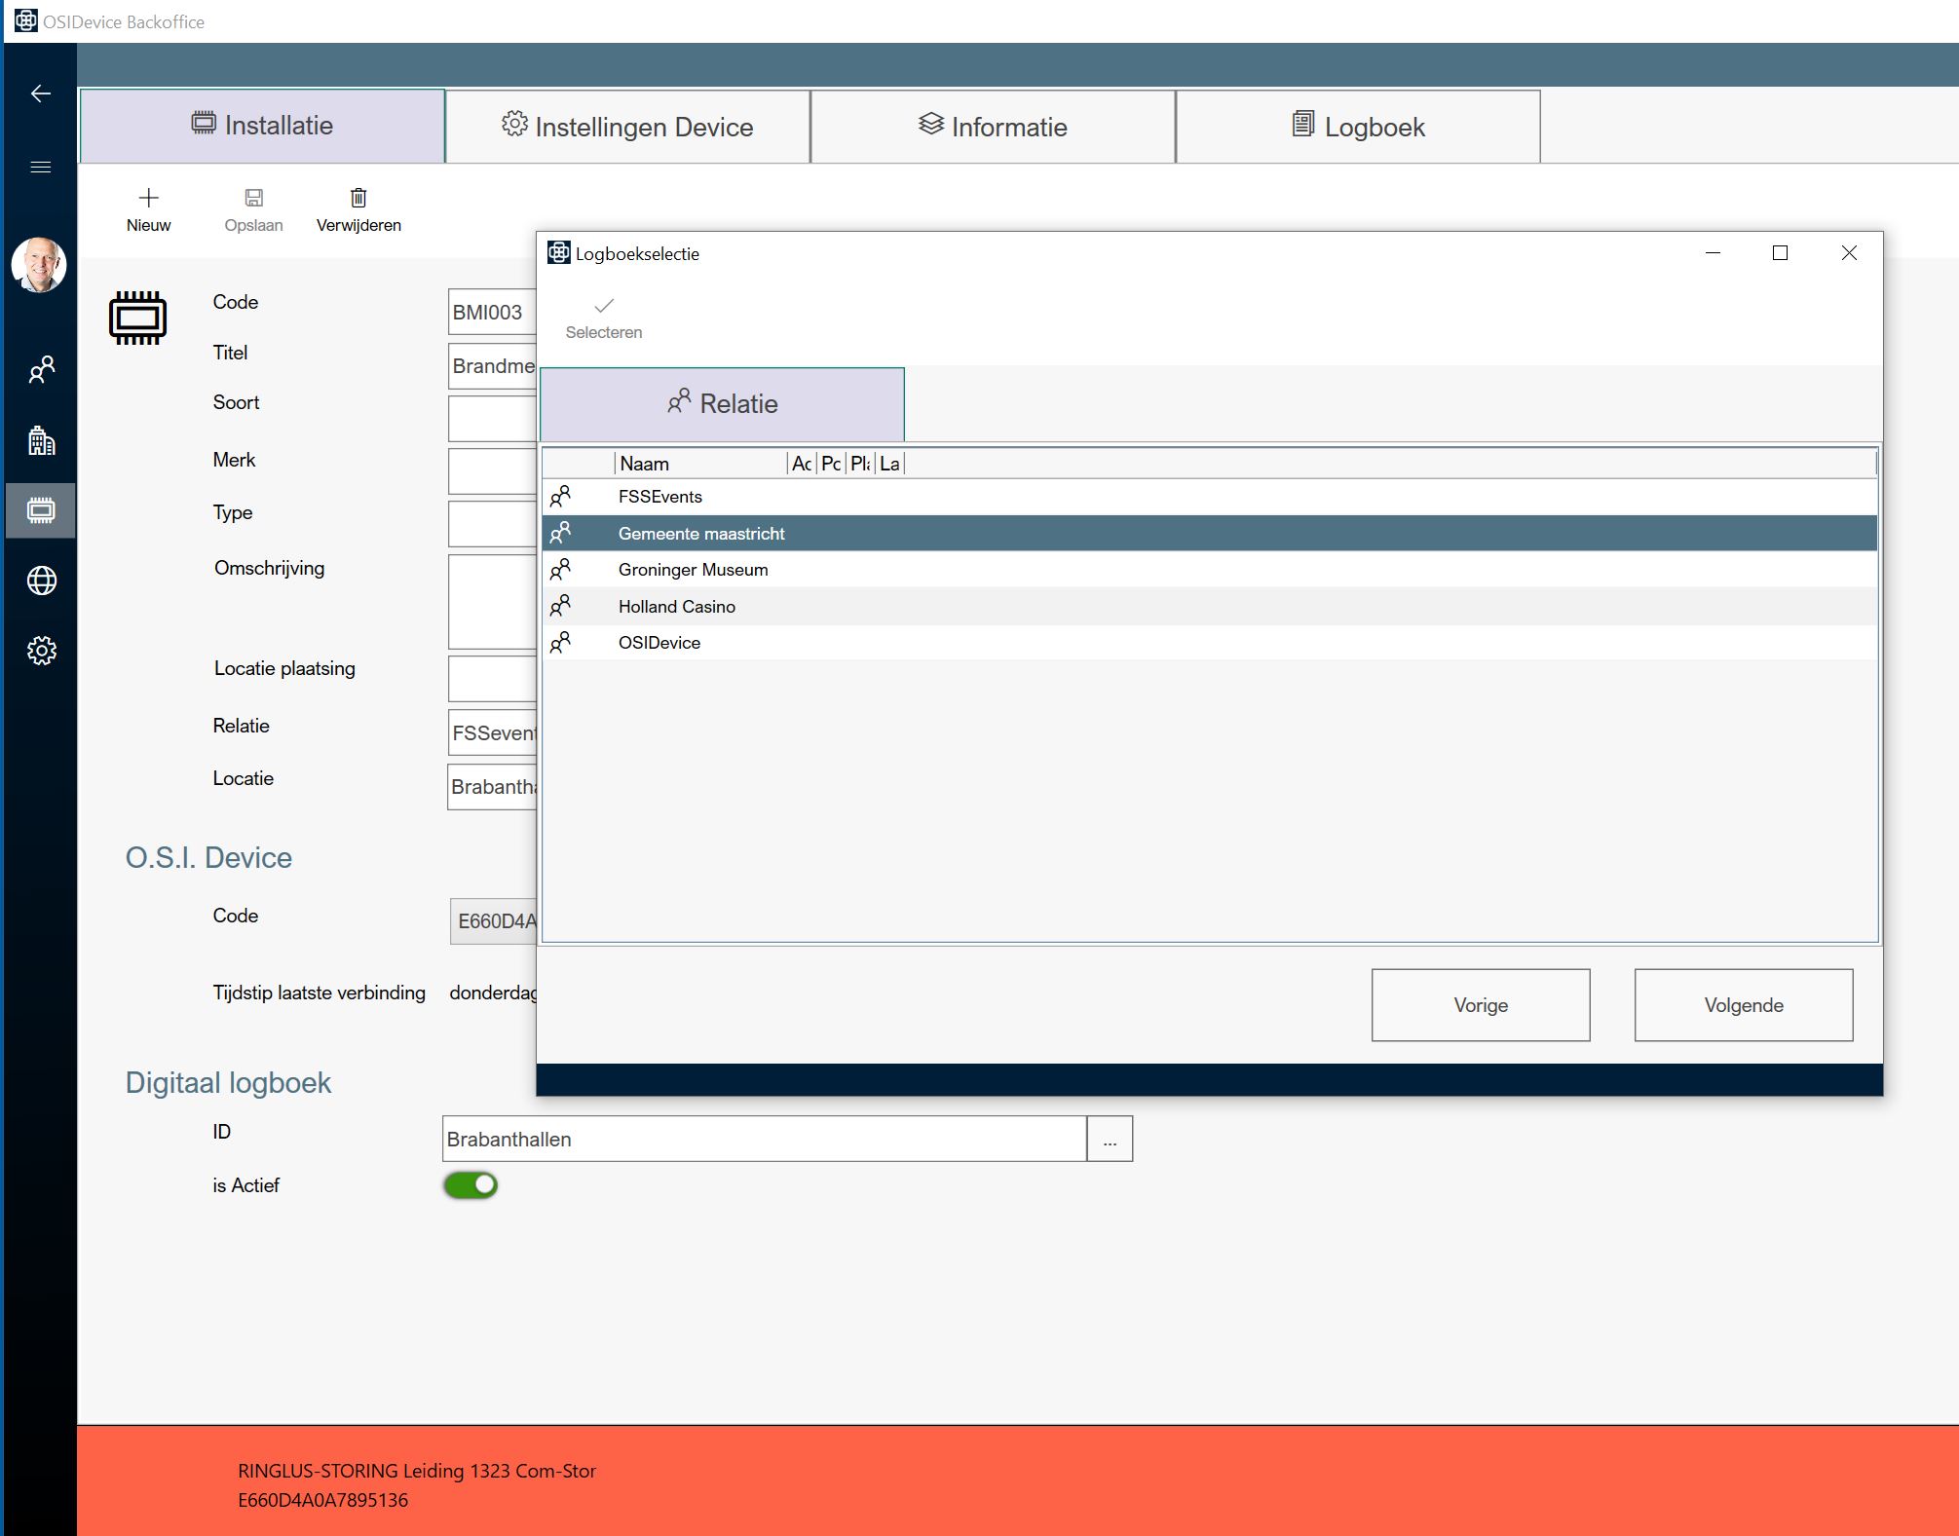Viewport: 1959px width, 1536px height.
Task: Open the Logboek tab
Action: pos(1358,127)
